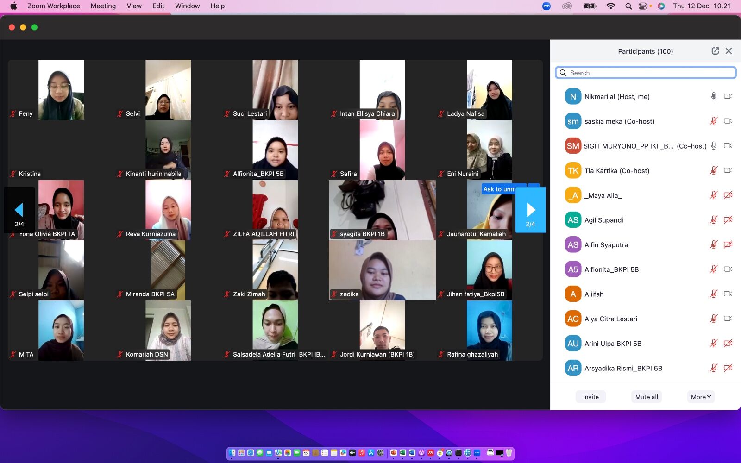
Task: Open Control Center in menu bar
Action: click(642, 6)
